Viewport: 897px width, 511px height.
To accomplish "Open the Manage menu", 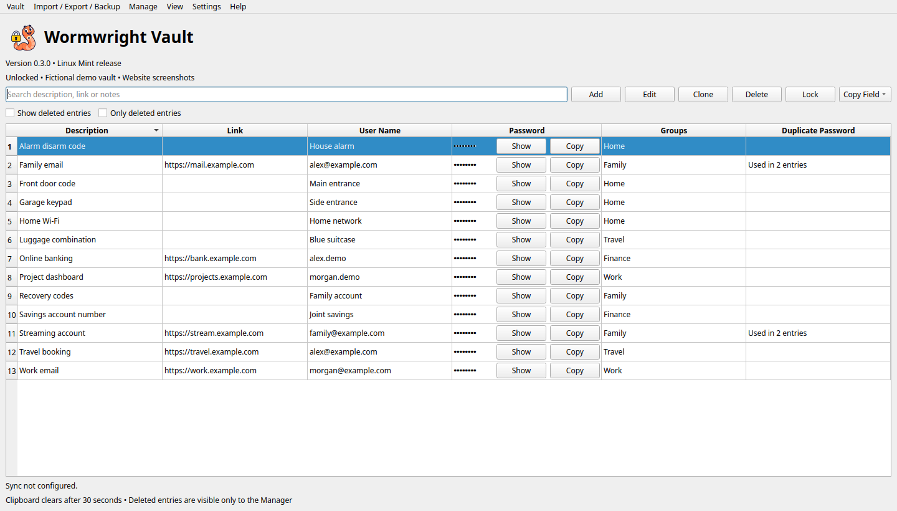I will click(x=143, y=6).
